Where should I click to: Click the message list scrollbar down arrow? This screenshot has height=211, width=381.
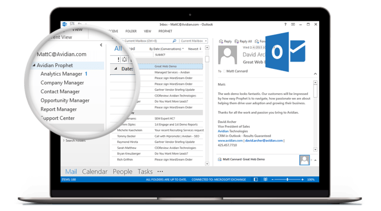click(x=207, y=164)
